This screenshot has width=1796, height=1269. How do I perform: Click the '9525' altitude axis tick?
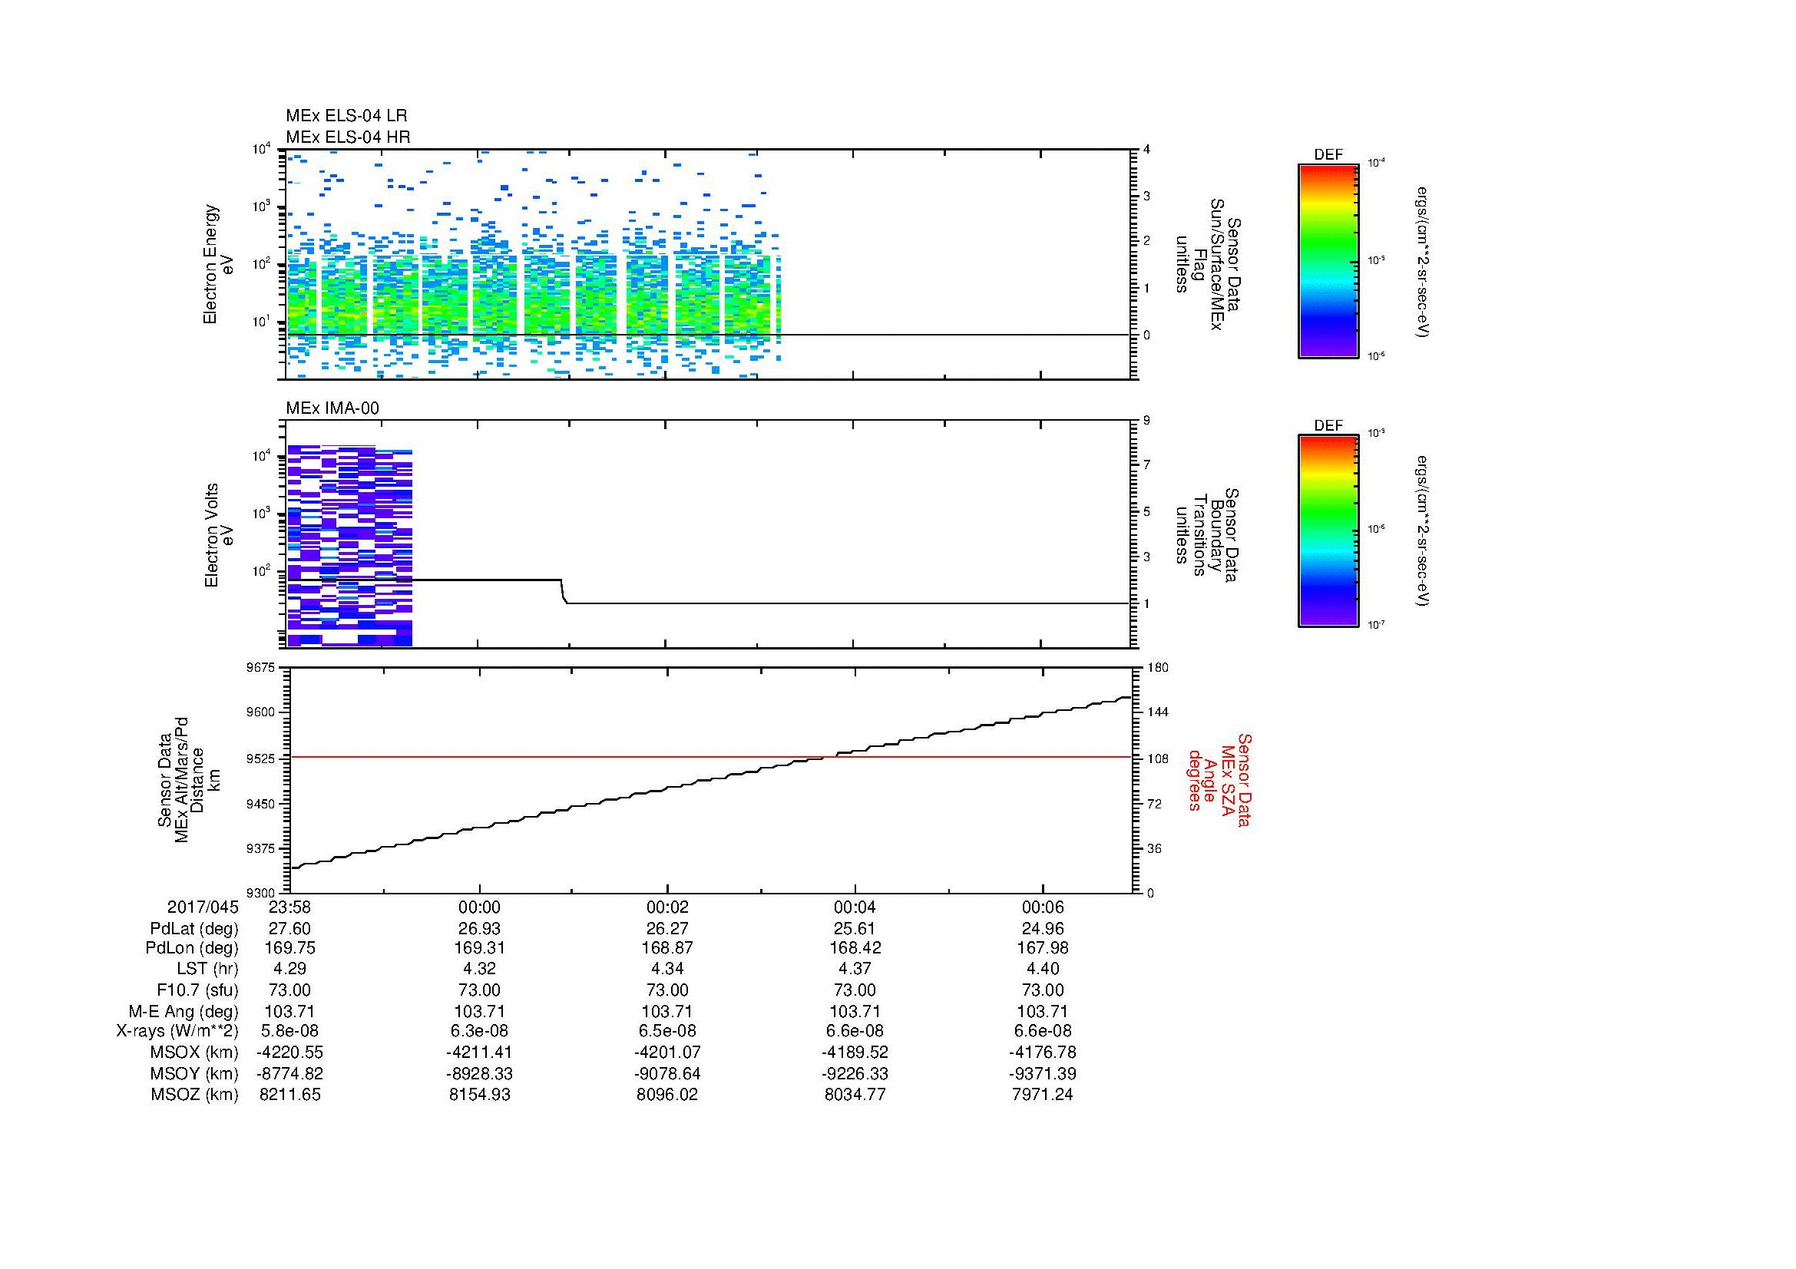tap(261, 758)
